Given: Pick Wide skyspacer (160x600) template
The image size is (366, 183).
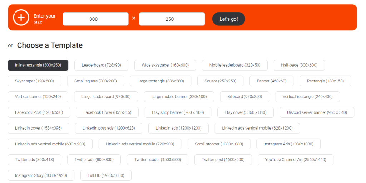Looking at the screenshot, I should pyautogui.click(x=165, y=65).
